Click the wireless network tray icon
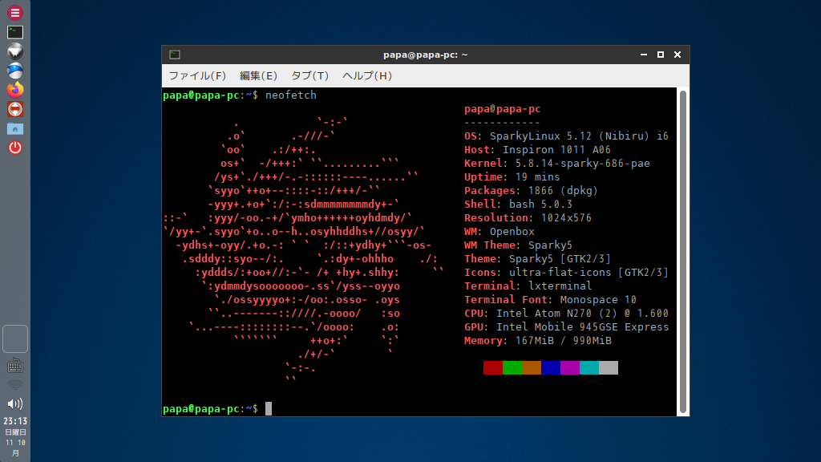The width and height of the screenshot is (821, 462). click(15, 385)
